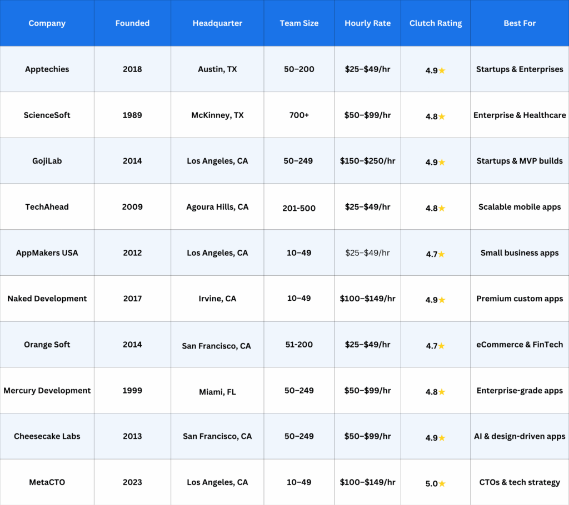Click the star icon in ScienceSoft row
Viewport: 569px width, 505px height.
(x=442, y=117)
